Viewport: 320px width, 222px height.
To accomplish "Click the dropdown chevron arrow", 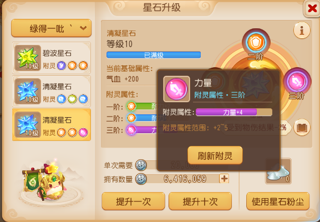I will pos(83,28).
